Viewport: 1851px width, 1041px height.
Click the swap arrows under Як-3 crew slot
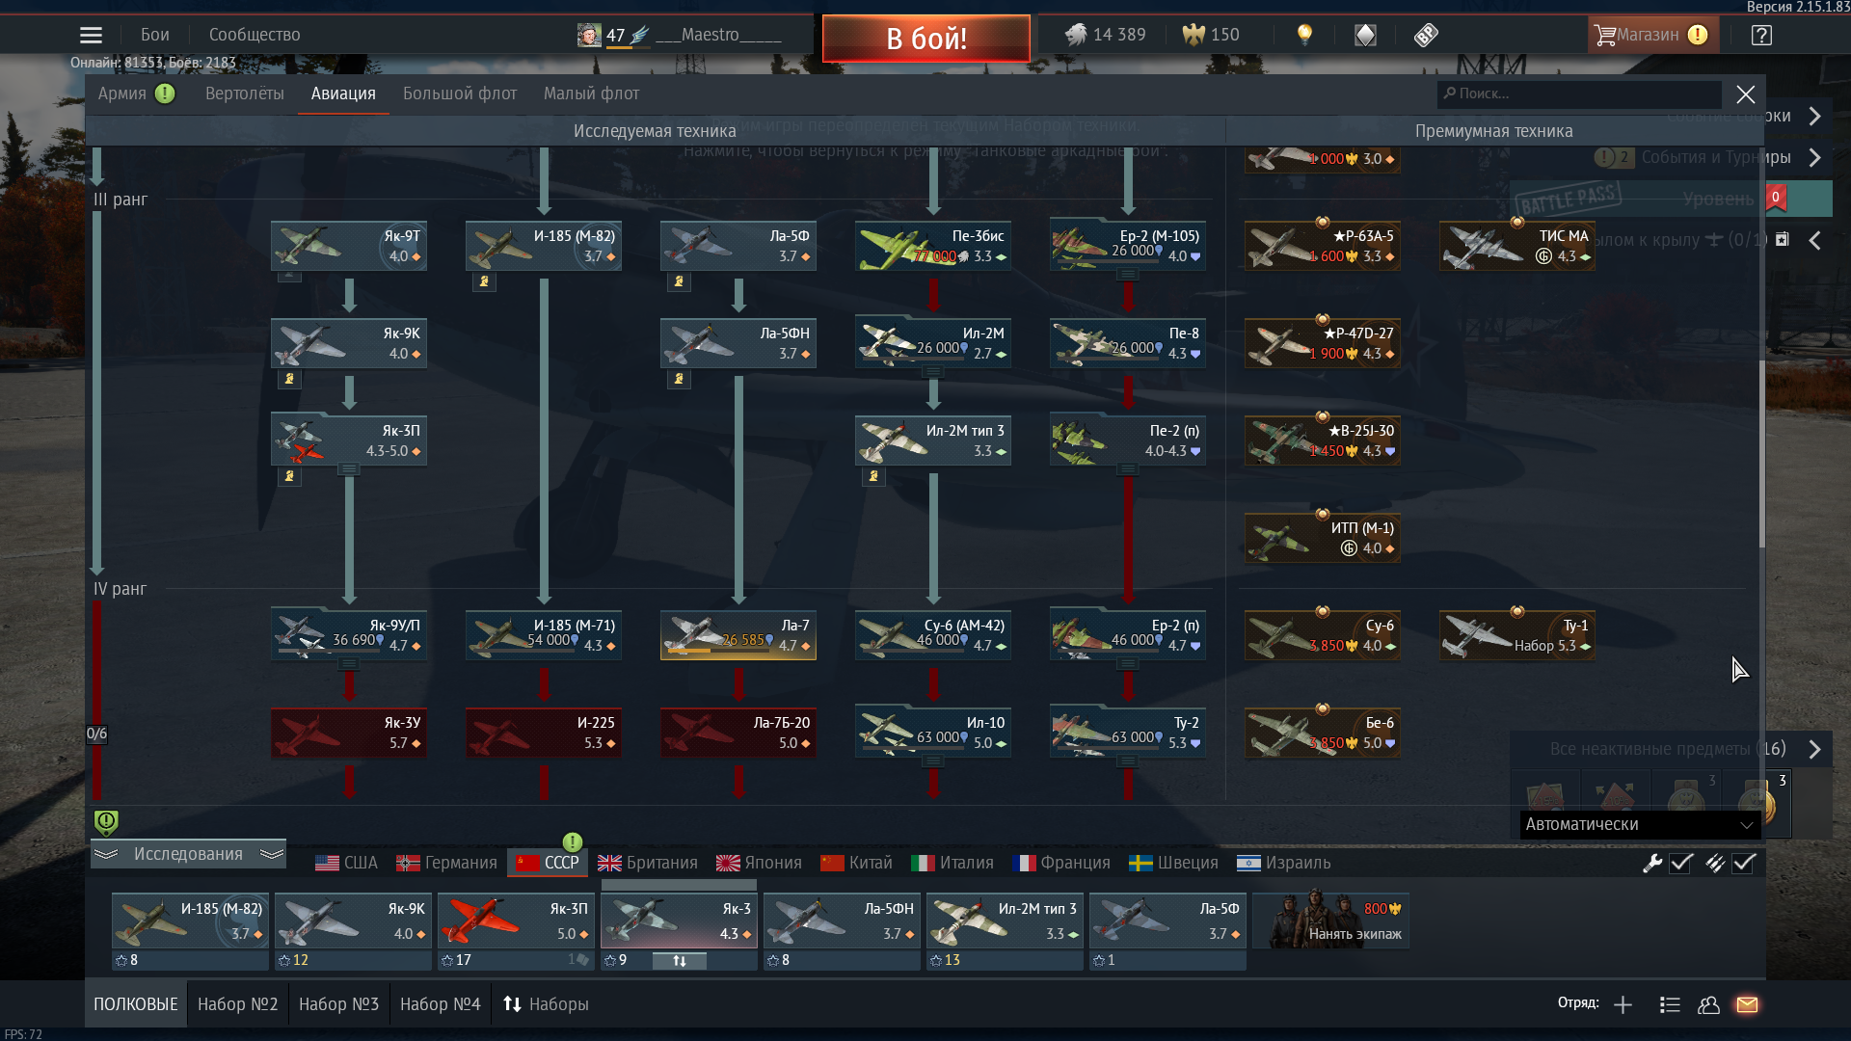679,960
